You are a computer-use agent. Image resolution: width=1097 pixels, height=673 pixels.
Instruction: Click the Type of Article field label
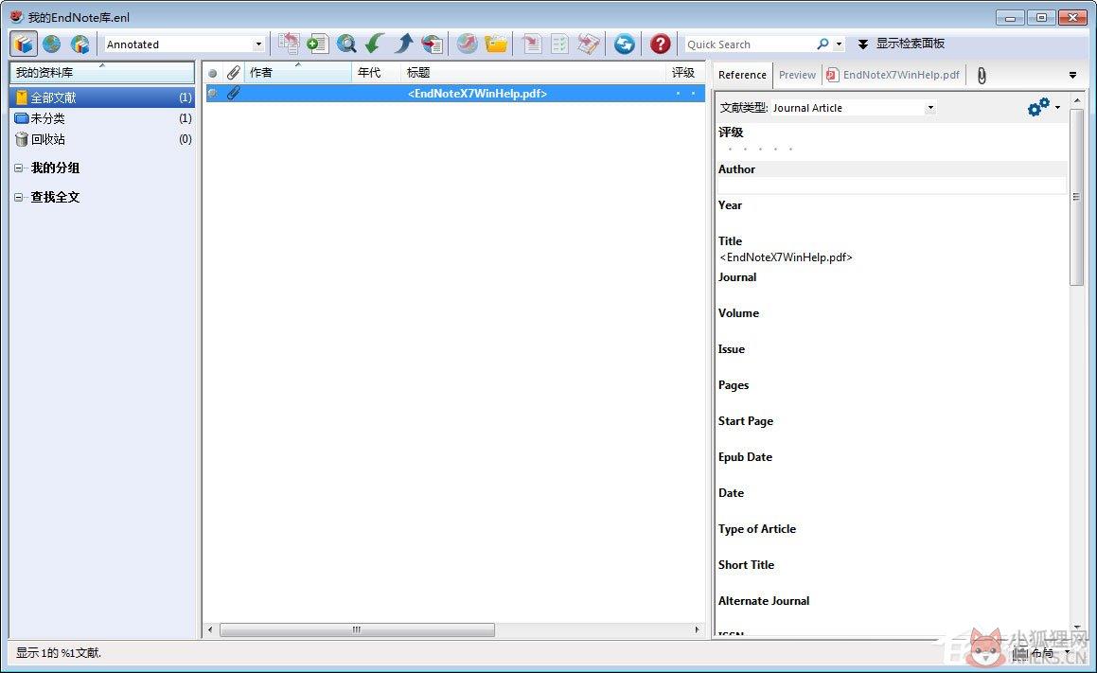(x=757, y=529)
